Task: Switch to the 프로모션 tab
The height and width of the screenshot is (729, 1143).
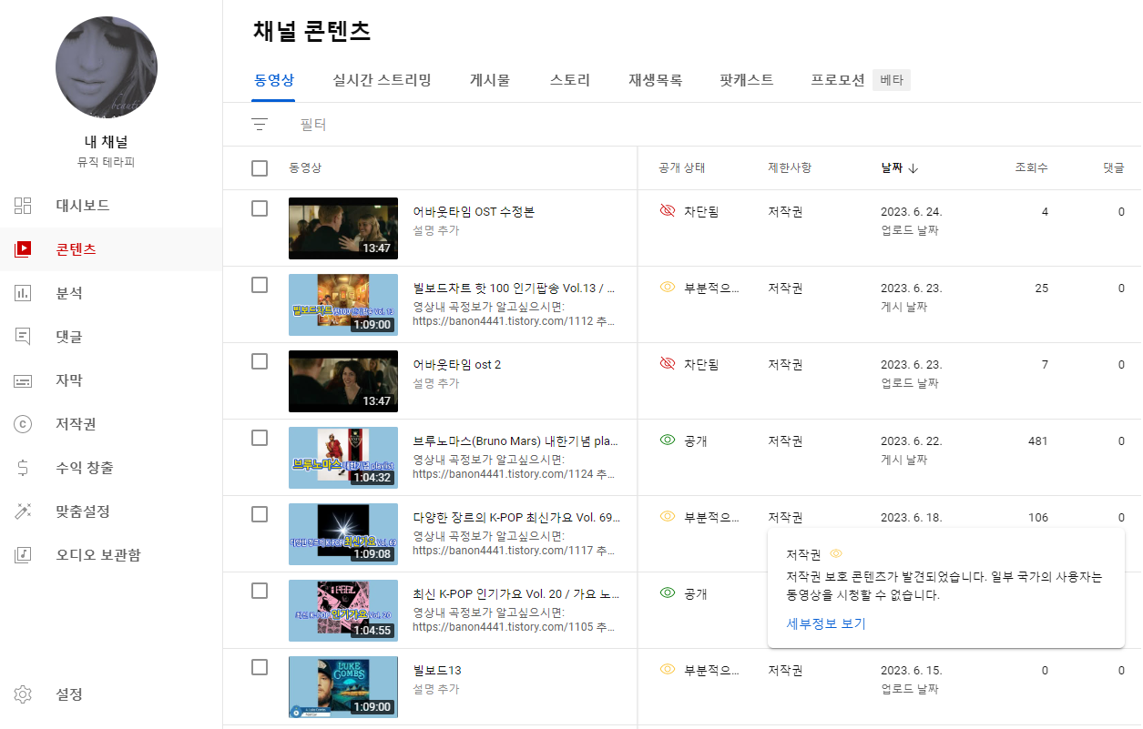Action: tap(838, 80)
